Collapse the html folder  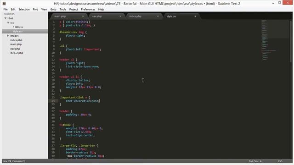[x=6, y=18]
